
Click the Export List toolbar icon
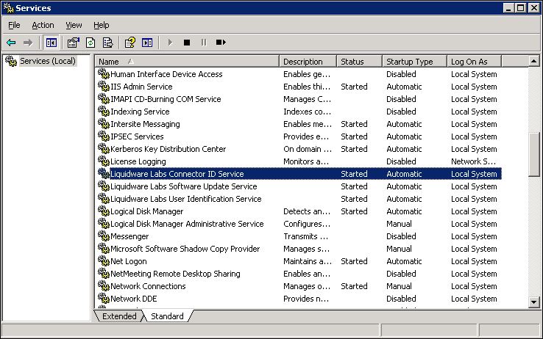[x=107, y=43]
